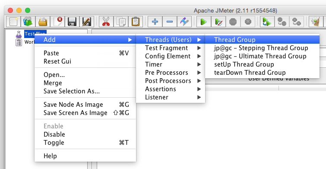Save the test plan with floppy icon

(72, 22)
